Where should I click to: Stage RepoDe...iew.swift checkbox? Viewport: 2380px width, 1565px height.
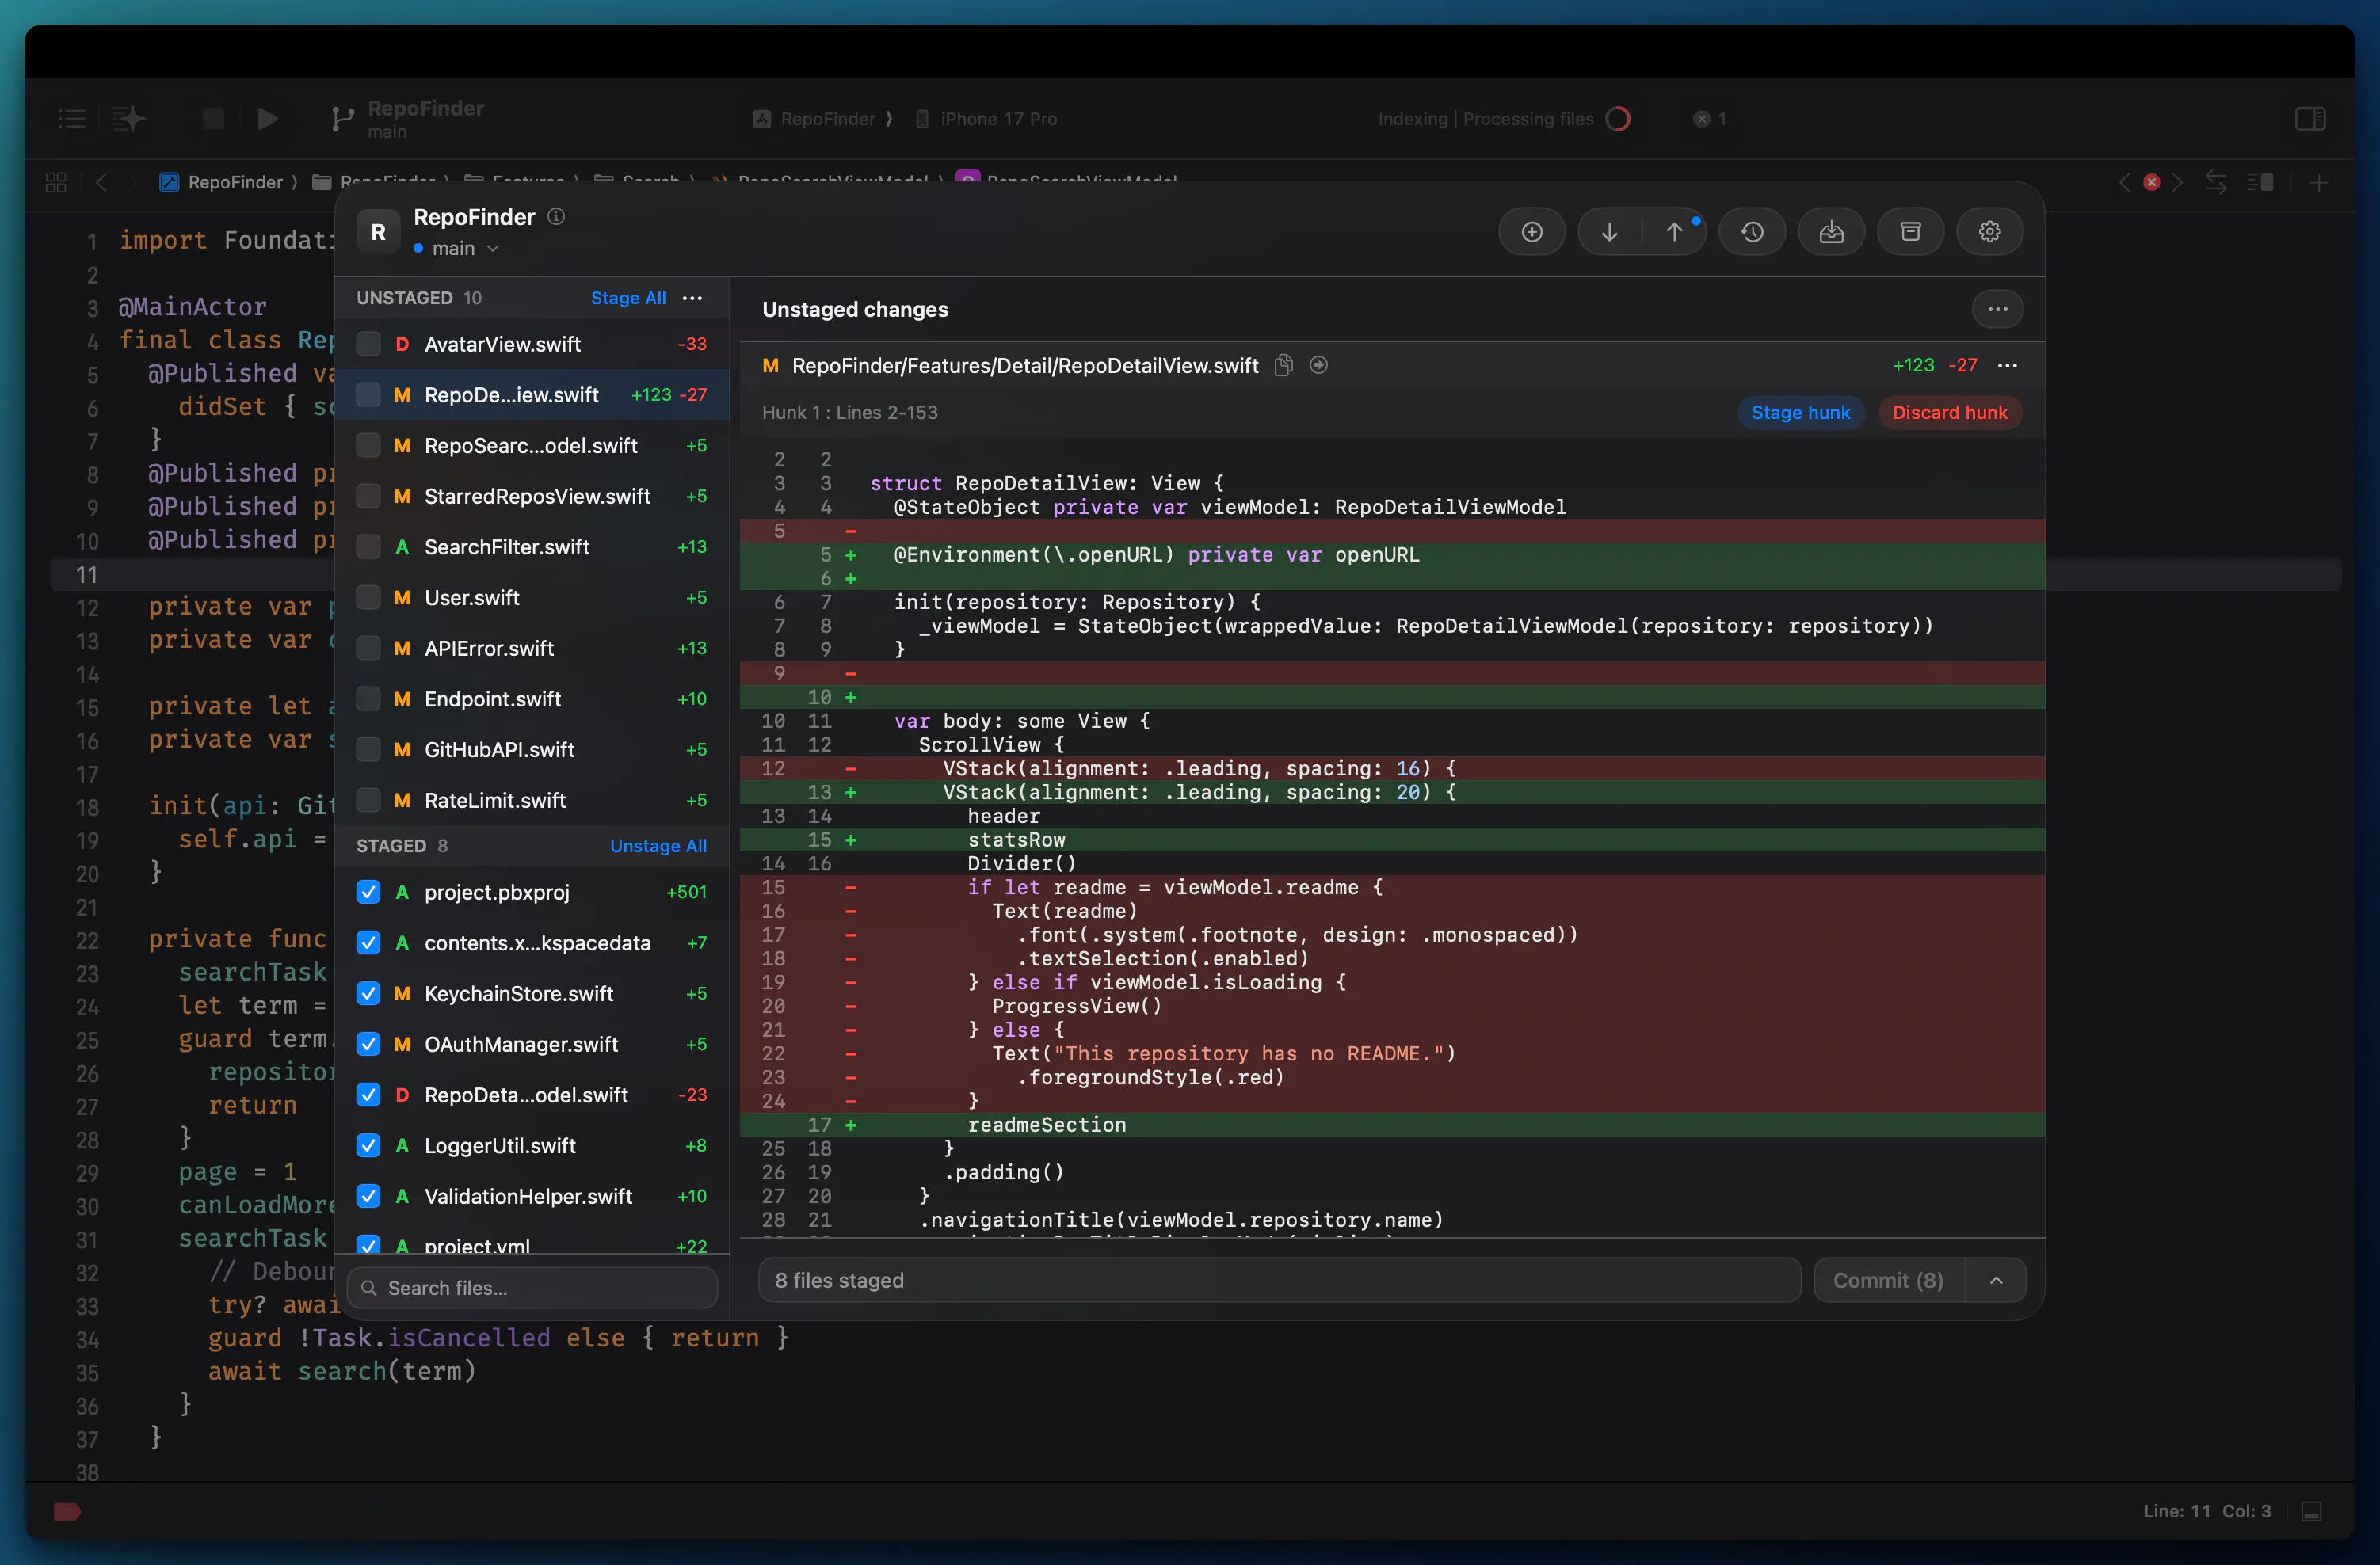(368, 394)
